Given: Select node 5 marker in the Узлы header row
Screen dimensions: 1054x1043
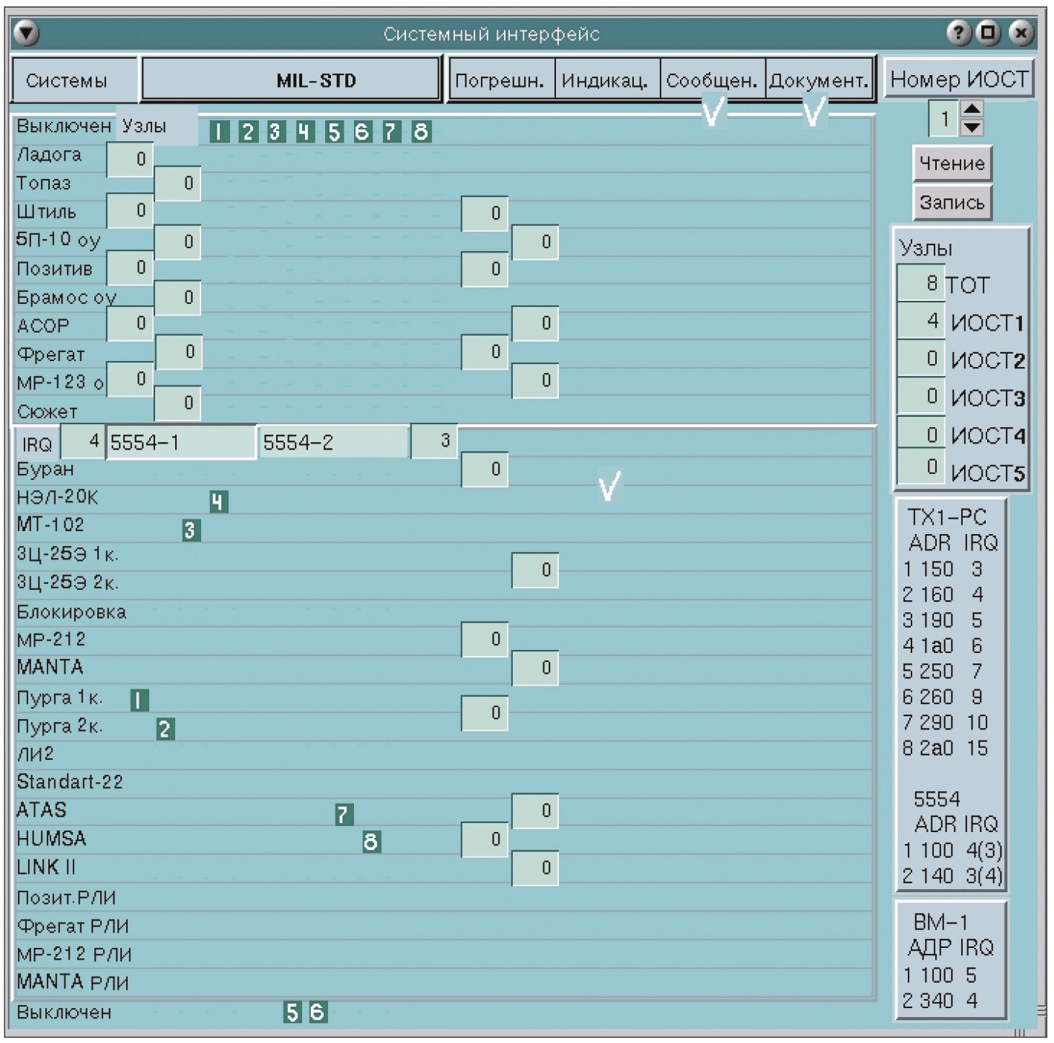Looking at the screenshot, I should pos(334,131).
